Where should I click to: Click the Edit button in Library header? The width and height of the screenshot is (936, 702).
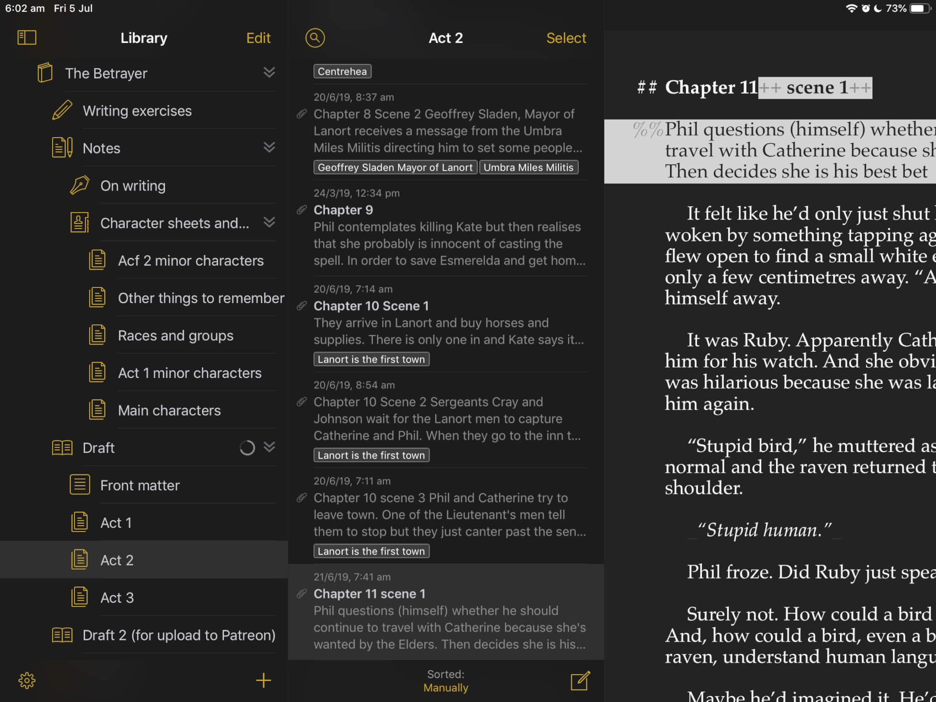pos(260,37)
